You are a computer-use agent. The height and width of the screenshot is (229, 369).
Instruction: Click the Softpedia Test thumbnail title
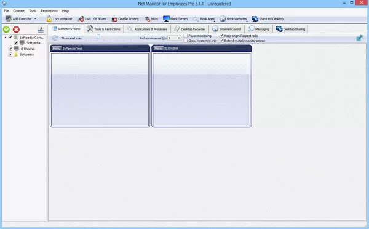[x=73, y=49]
